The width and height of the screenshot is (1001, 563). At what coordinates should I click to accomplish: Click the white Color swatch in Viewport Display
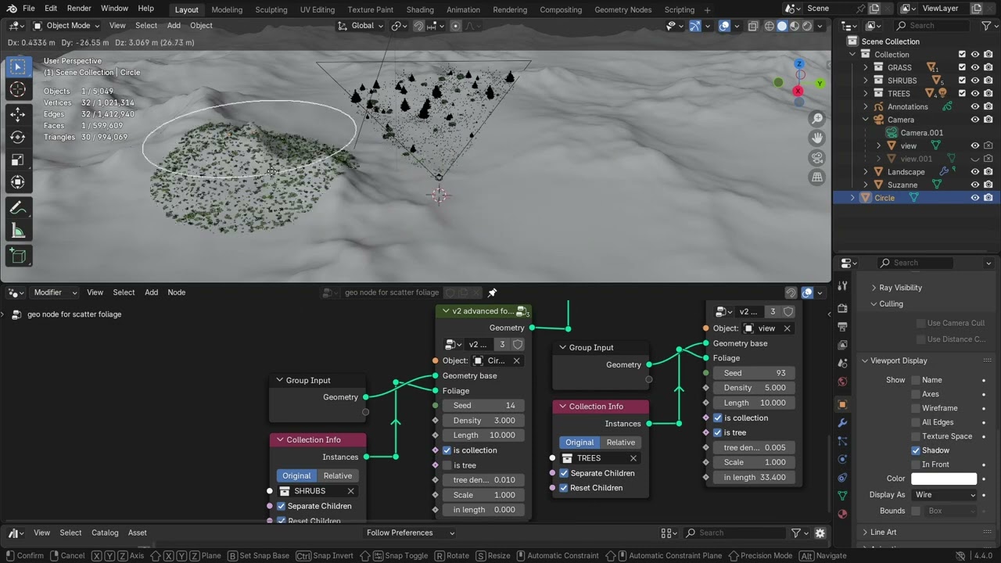(944, 479)
